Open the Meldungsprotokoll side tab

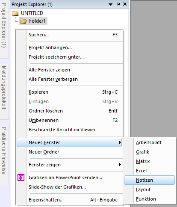click(4, 88)
